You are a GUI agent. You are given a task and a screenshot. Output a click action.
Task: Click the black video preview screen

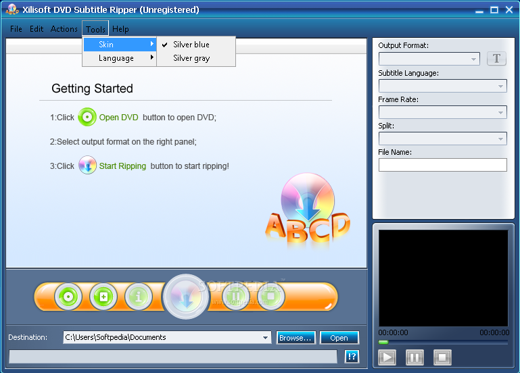pos(444,278)
